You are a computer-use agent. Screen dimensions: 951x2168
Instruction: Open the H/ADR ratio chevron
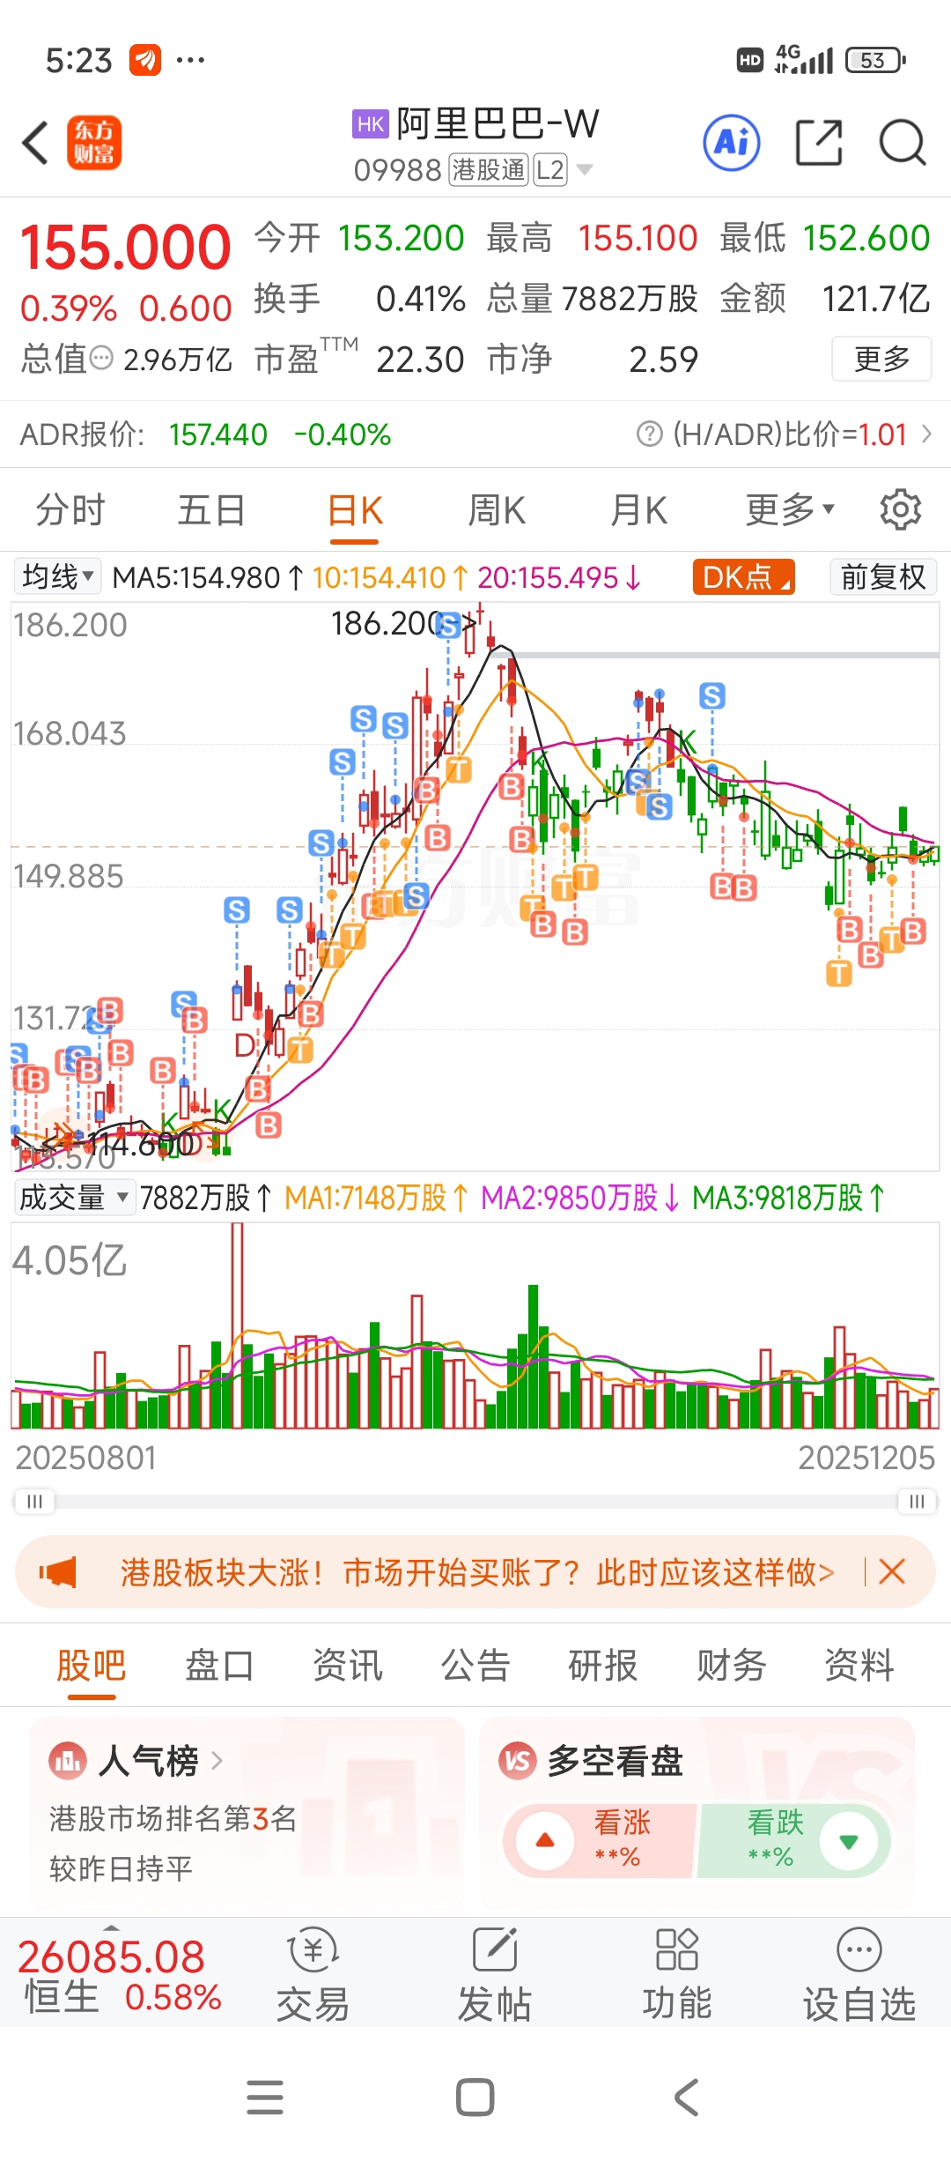click(926, 434)
